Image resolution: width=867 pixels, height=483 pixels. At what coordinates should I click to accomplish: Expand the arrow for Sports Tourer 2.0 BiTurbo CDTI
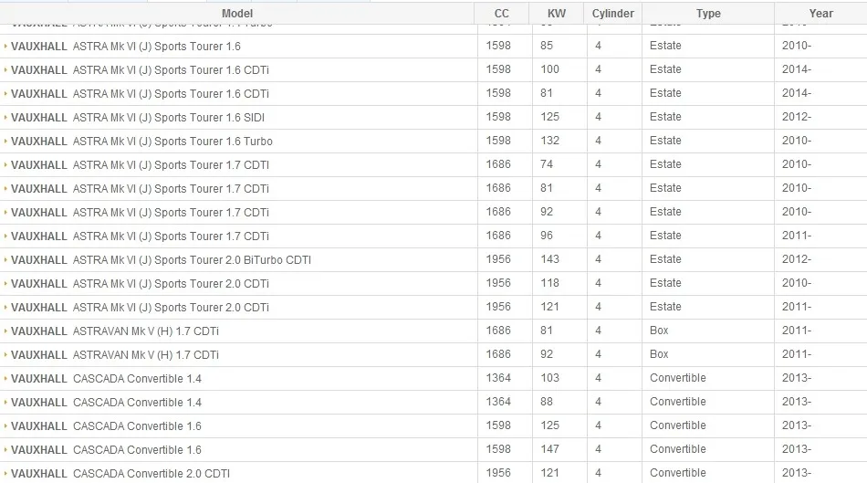click(x=5, y=259)
